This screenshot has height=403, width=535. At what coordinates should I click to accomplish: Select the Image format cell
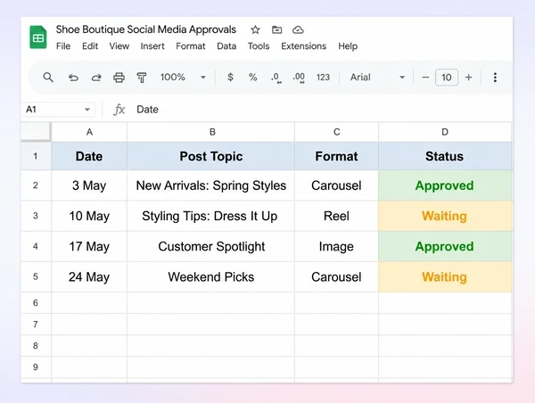tap(336, 246)
